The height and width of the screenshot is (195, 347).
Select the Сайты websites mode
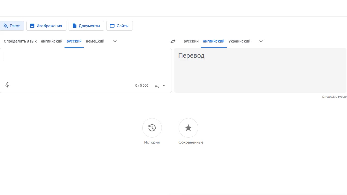tap(119, 26)
